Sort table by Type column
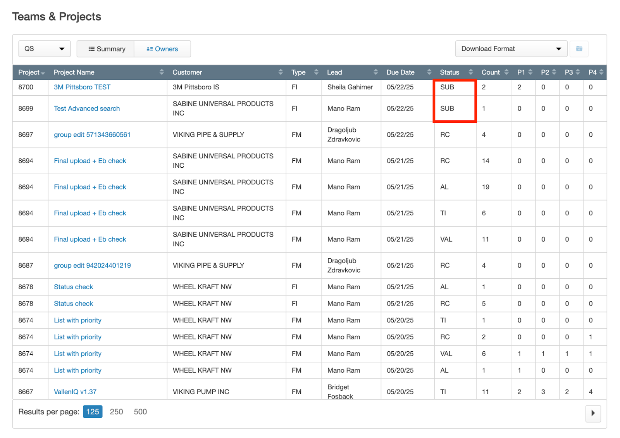 click(316, 72)
